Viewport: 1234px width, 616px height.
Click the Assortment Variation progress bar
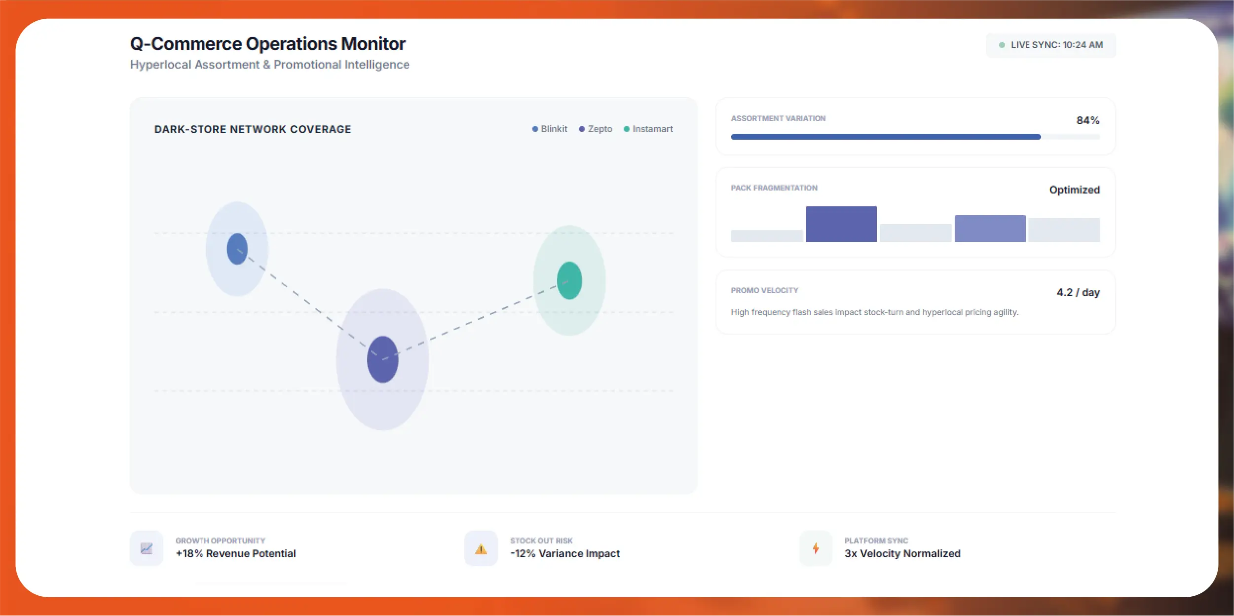pyautogui.click(x=915, y=137)
